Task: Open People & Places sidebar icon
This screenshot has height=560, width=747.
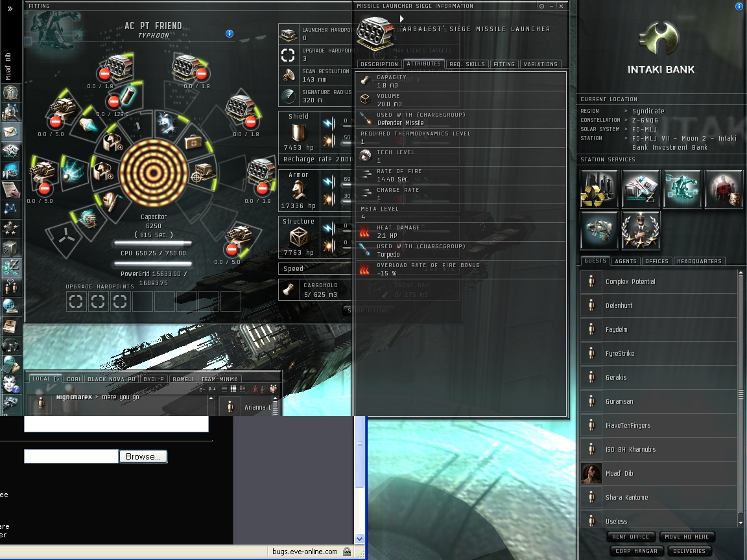Action: pyautogui.click(x=10, y=112)
